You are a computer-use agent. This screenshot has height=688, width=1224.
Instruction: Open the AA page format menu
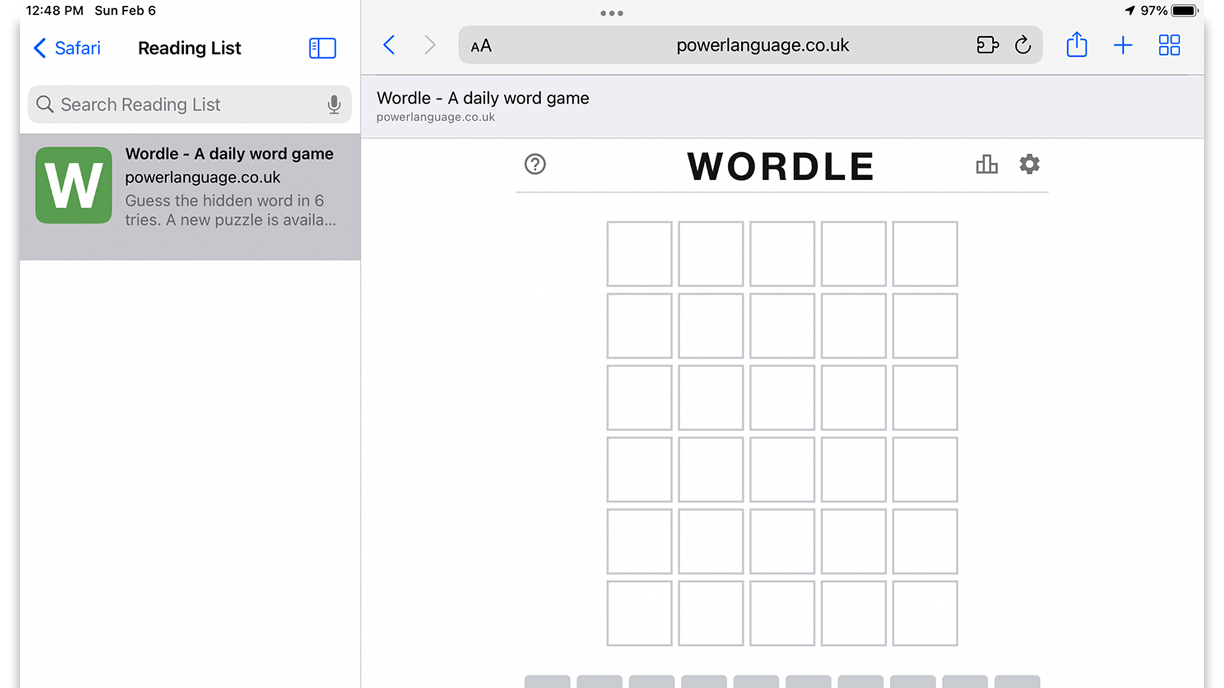481,46
